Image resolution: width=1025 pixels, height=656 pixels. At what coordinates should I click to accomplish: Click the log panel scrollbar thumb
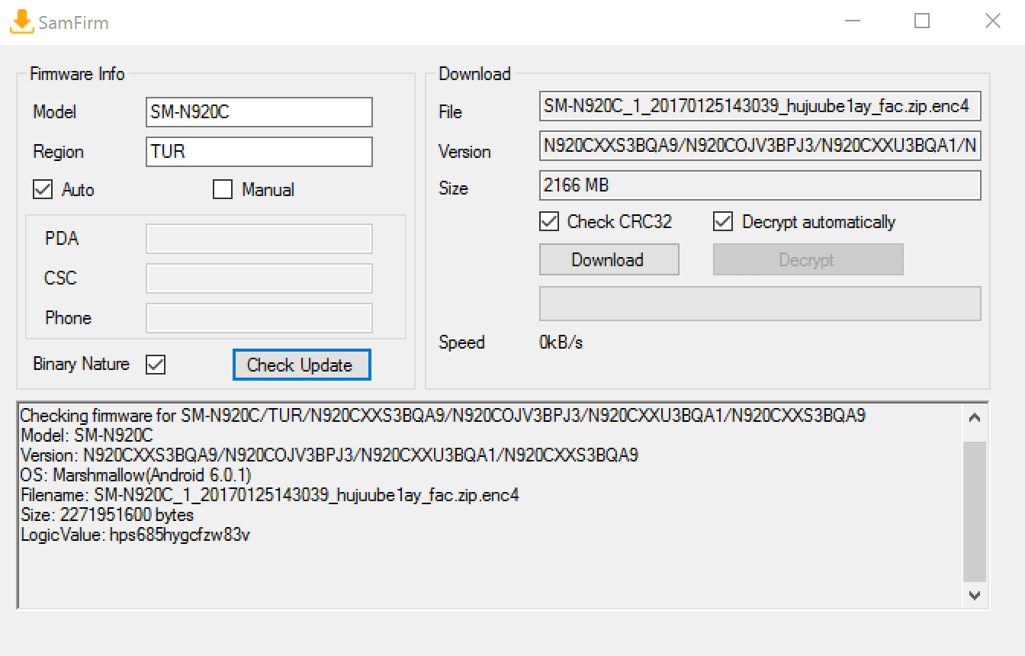(x=975, y=511)
